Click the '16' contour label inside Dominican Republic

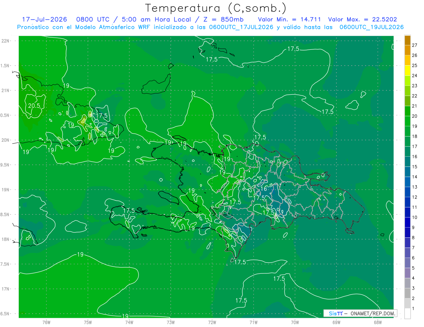coord(264,189)
